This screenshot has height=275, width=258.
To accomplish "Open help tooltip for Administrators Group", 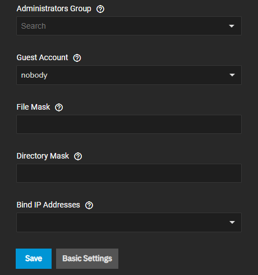I will (x=100, y=9).
